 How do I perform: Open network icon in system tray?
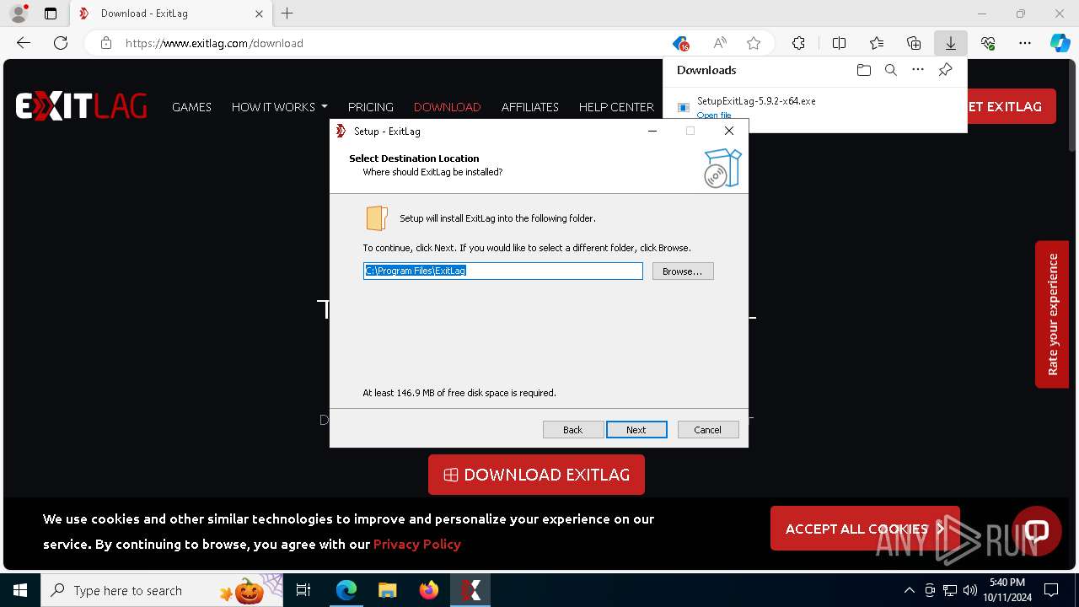pos(950,590)
